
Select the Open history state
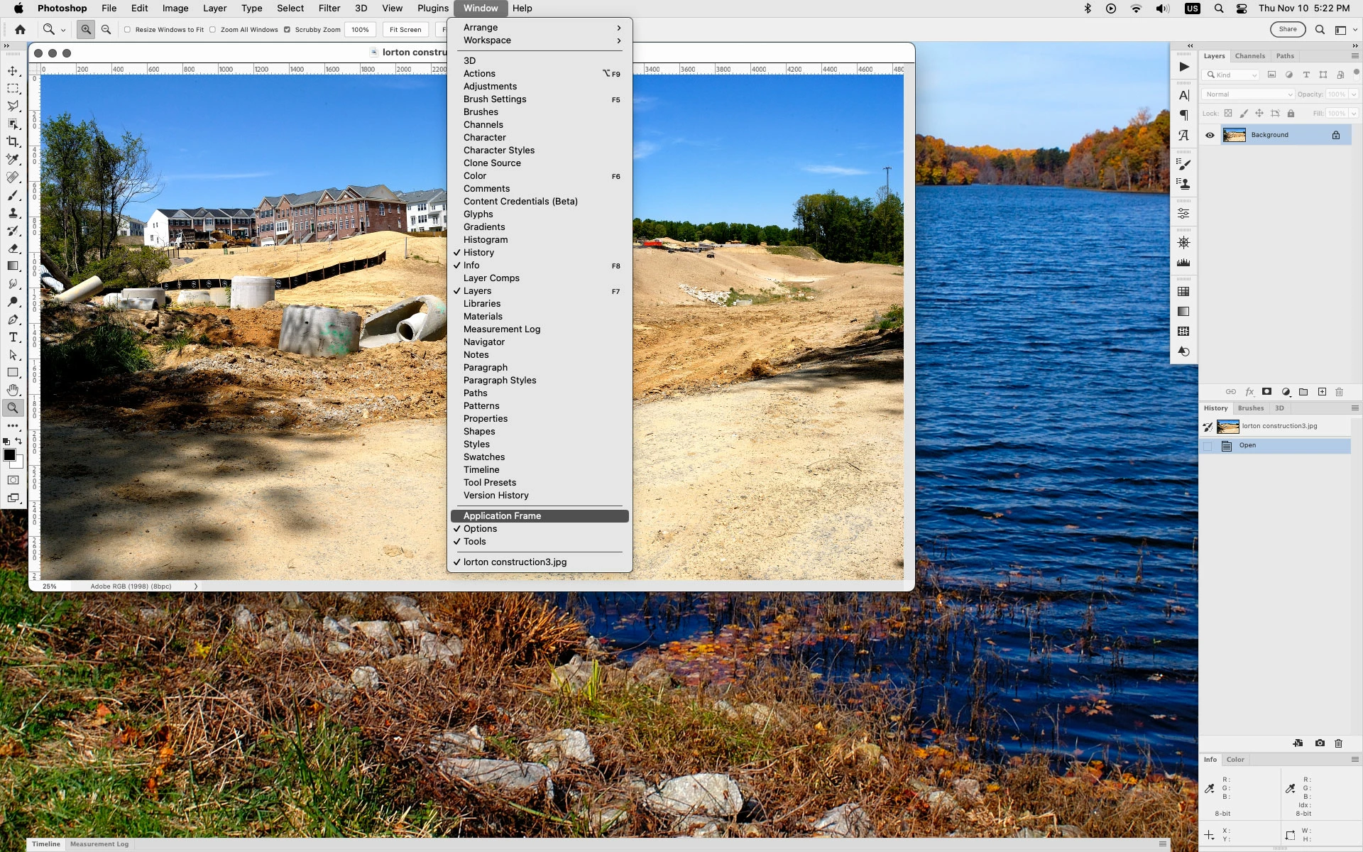click(x=1247, y=446)
